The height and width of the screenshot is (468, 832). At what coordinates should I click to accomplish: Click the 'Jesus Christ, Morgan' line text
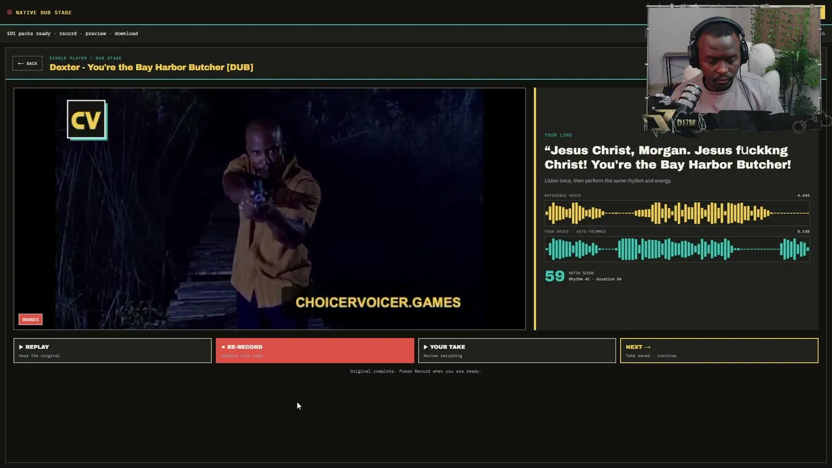pos(668,157)
